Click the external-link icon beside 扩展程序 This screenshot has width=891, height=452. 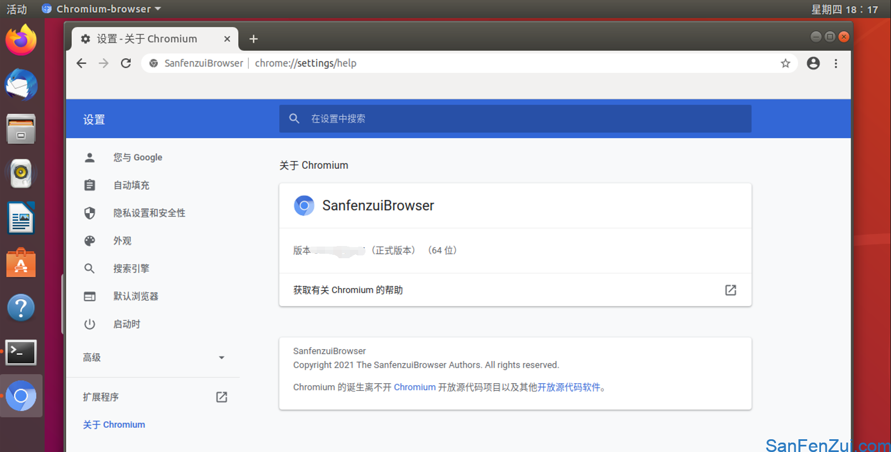pos(222,397)
